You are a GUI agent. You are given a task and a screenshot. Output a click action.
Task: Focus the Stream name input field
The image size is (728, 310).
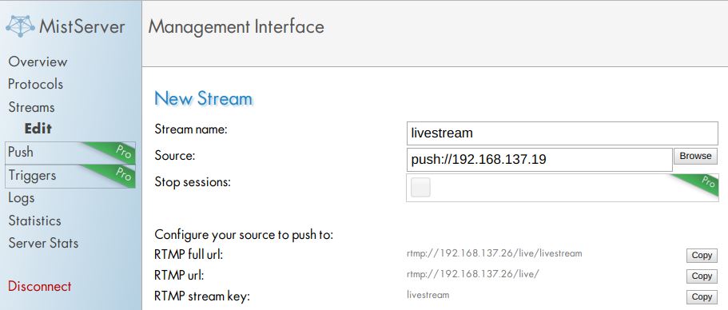click(563, 133)
